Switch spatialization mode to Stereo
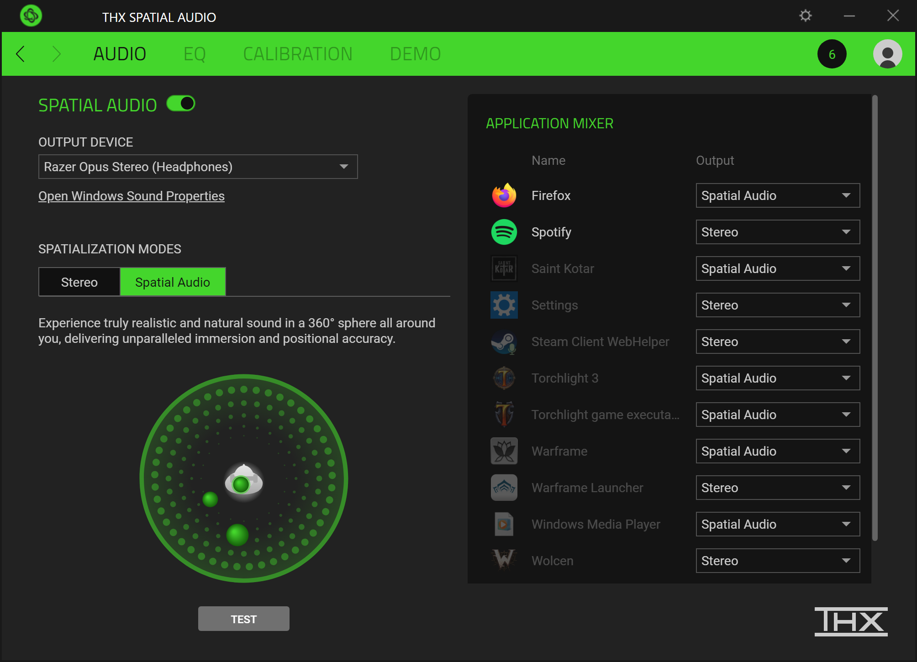917x662 pixels. [79, 282]
